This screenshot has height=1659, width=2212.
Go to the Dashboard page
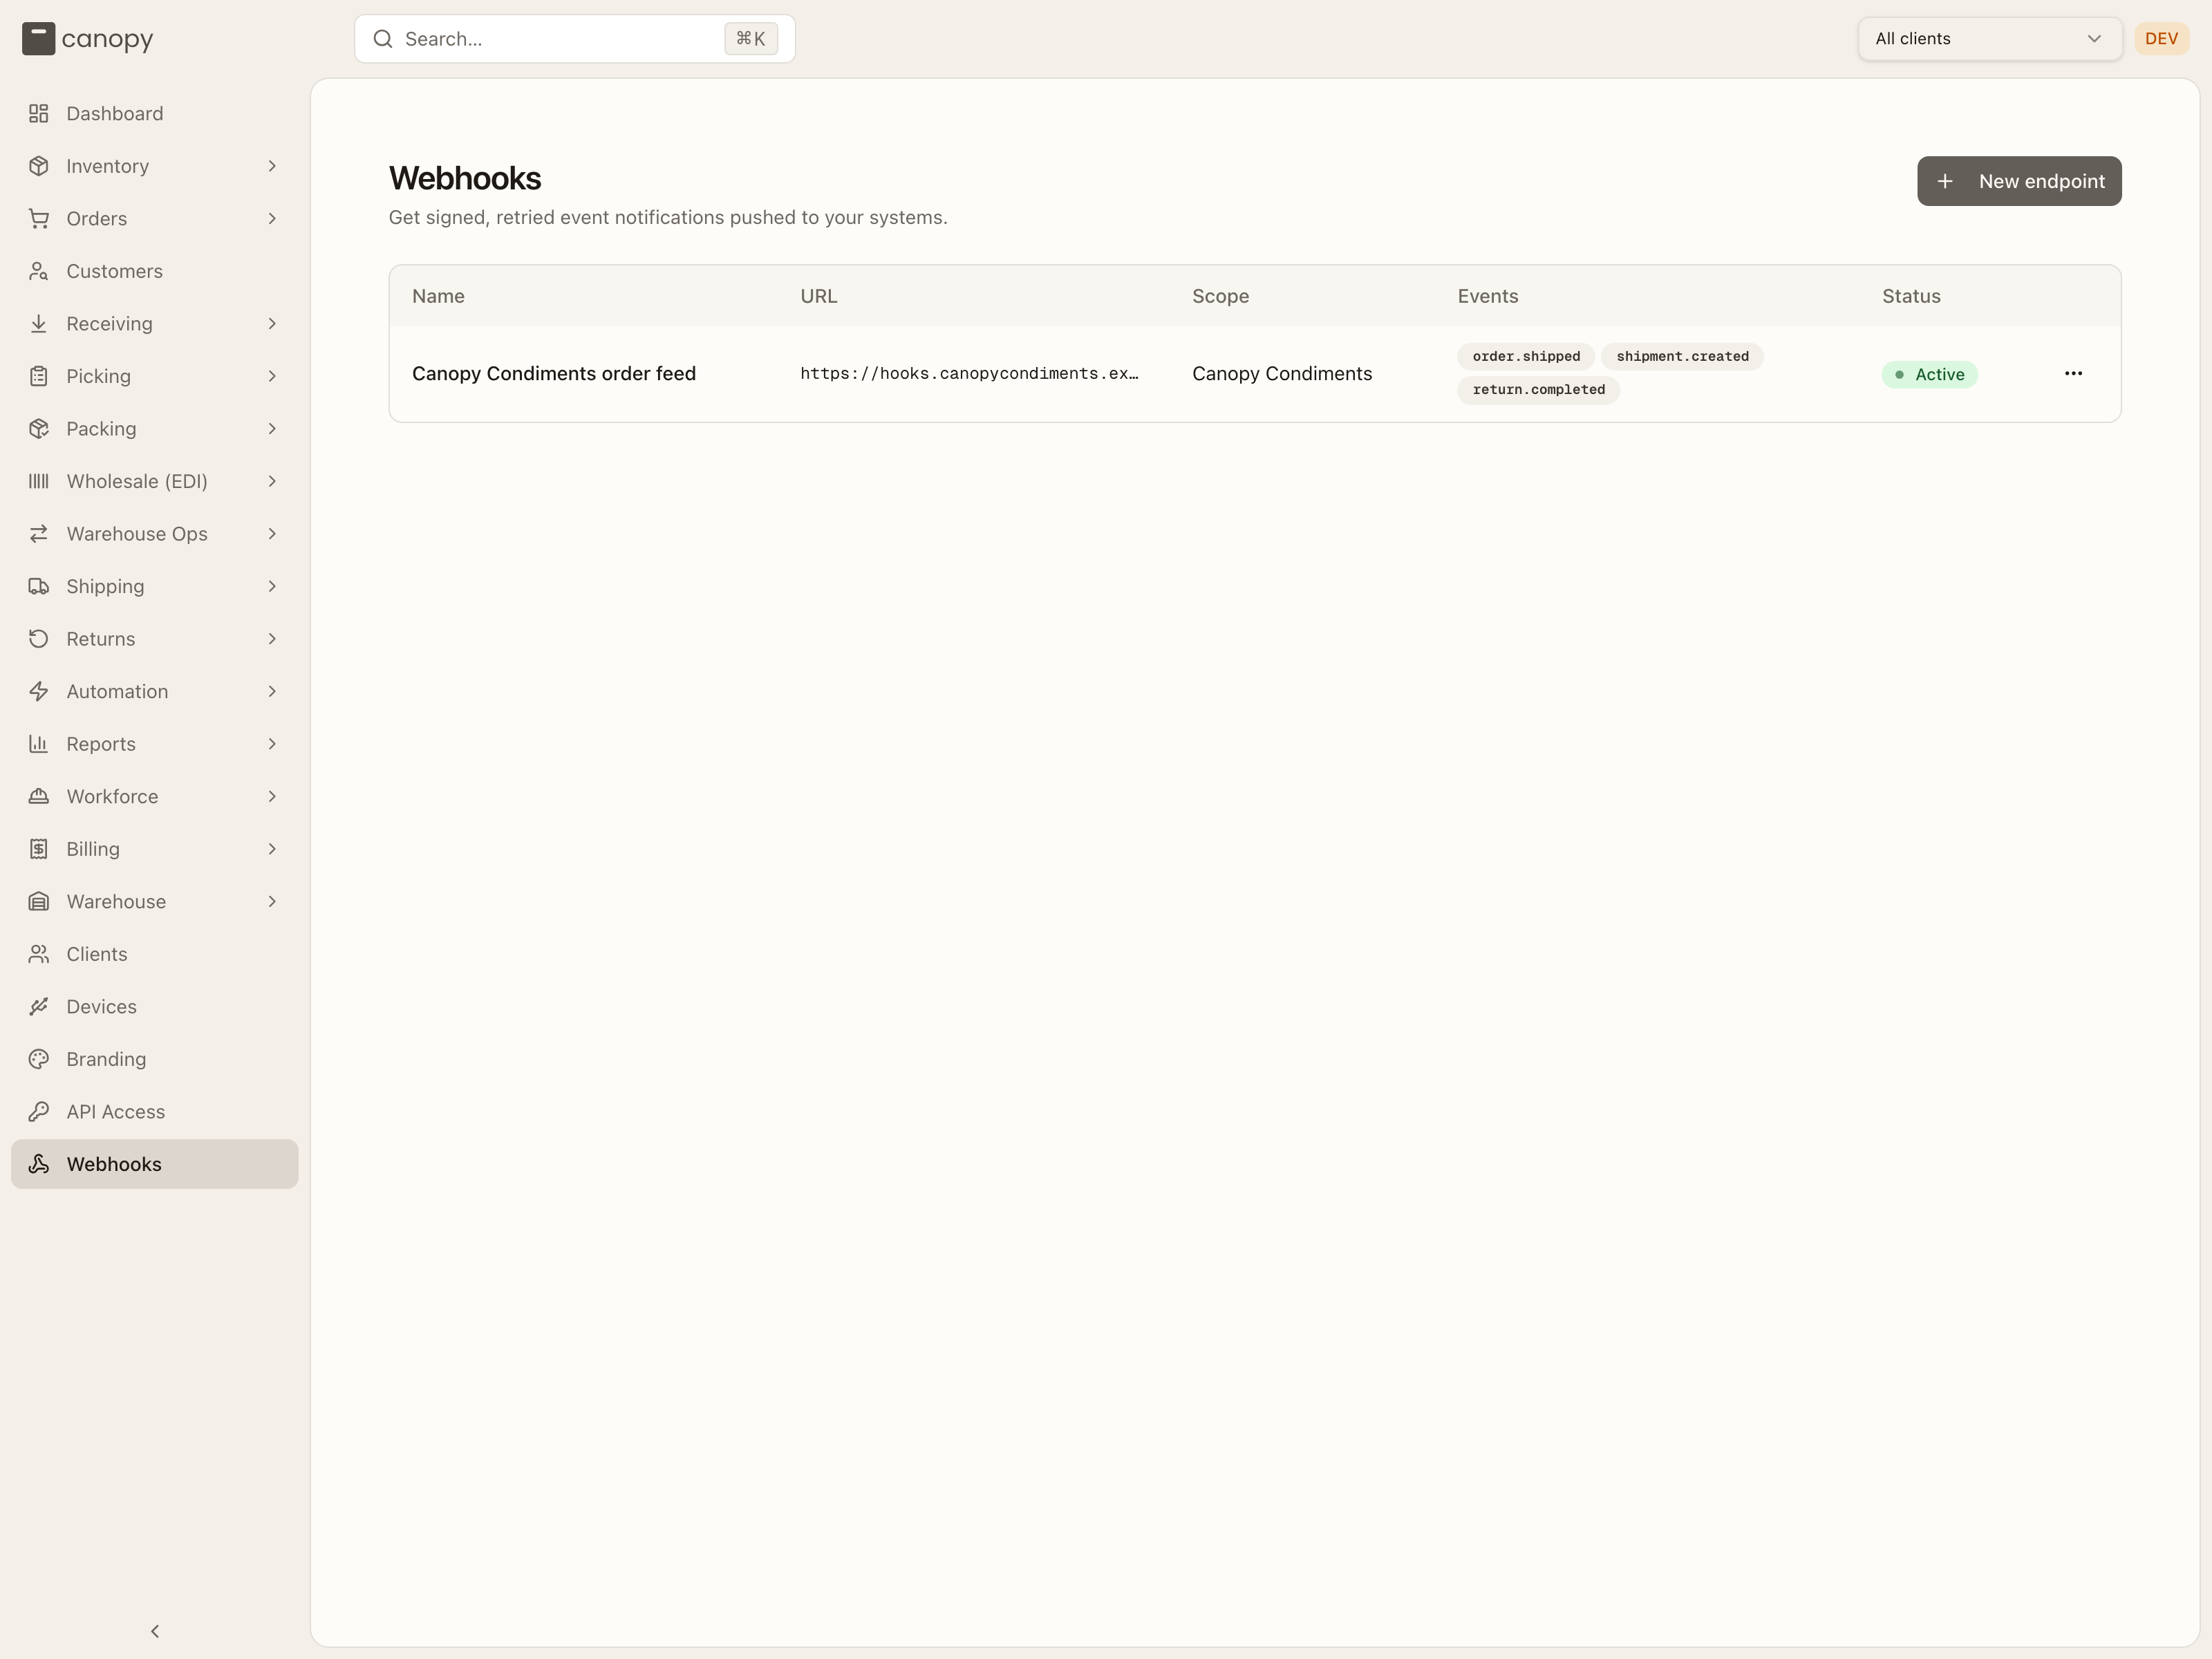click(x=155, y=113)
